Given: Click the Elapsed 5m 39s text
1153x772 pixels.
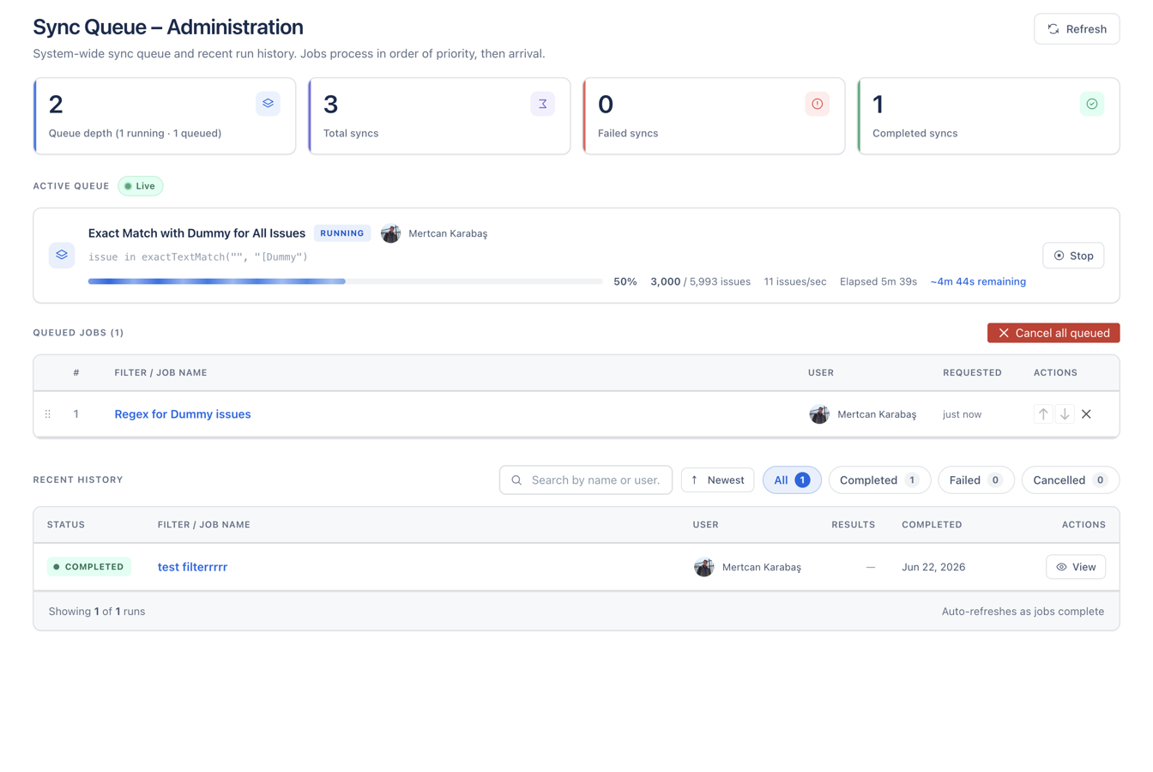Looking at the screenshot, I should pos(878,281).
